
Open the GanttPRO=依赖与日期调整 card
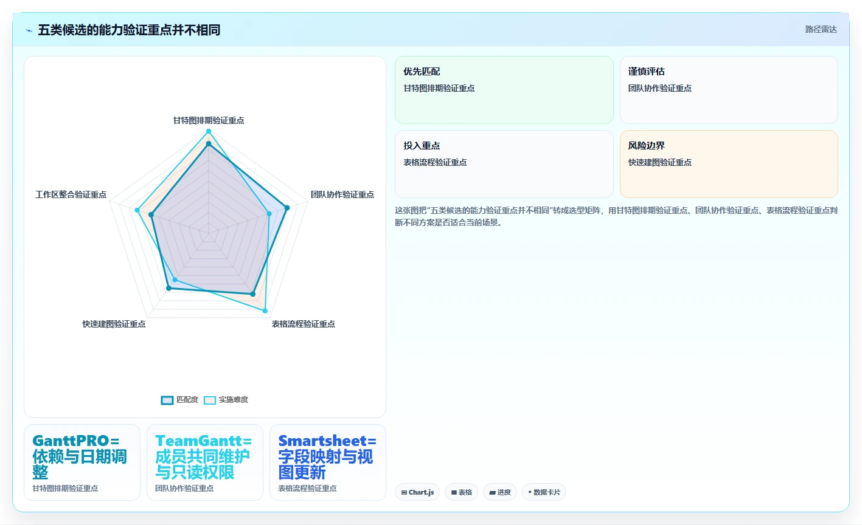click(82, 462)
